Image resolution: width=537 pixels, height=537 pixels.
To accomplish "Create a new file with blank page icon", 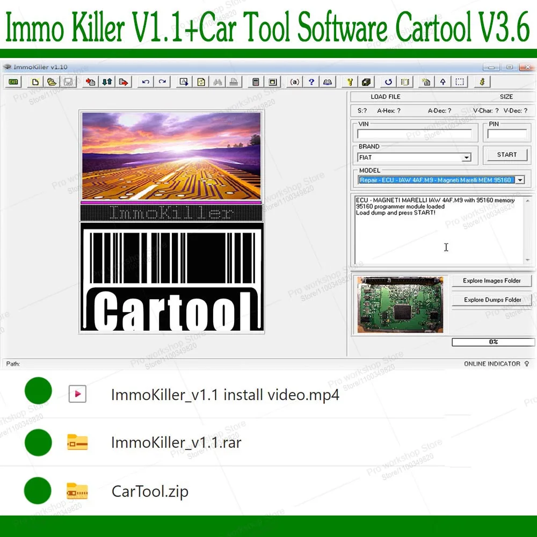I will click(35, 82).
